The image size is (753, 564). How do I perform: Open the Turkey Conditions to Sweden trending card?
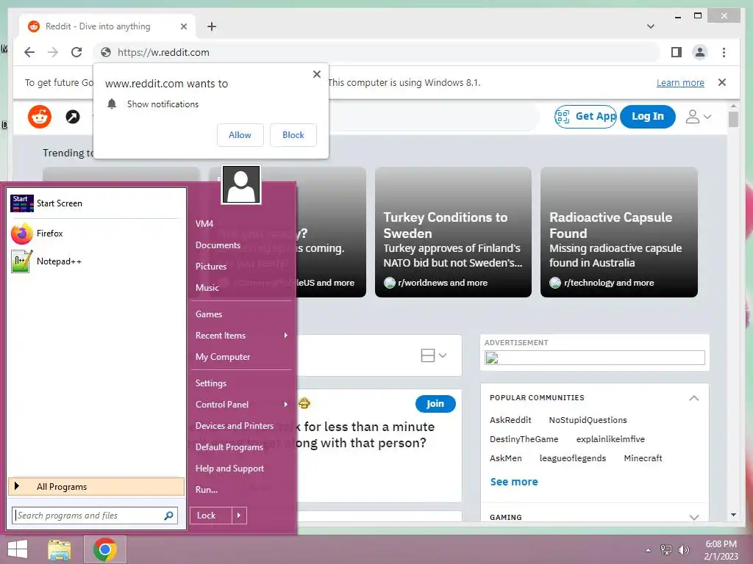point(453,232)
